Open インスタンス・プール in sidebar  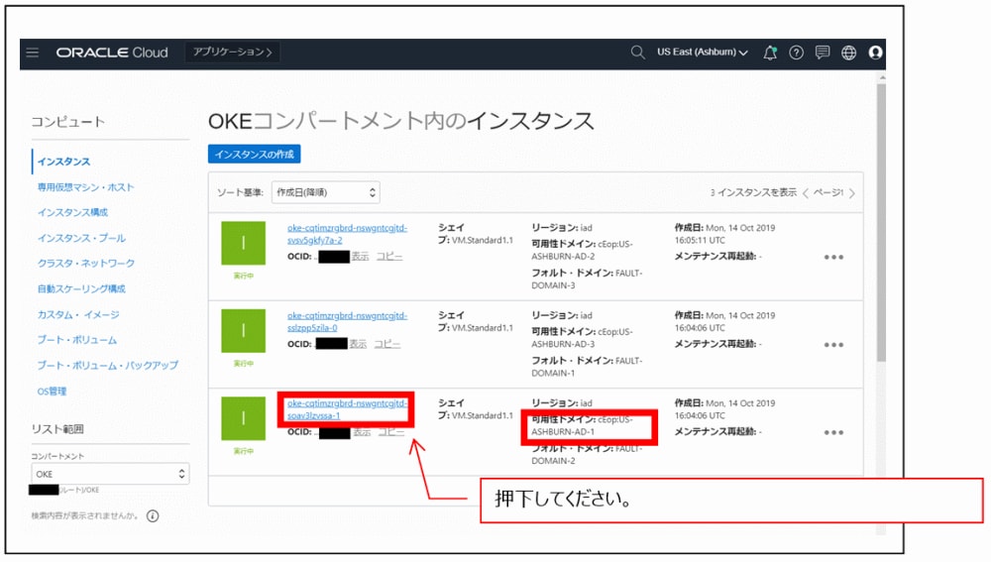[81, 238]
